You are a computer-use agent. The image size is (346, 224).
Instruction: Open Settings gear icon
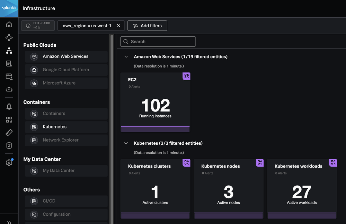point(9,163)
